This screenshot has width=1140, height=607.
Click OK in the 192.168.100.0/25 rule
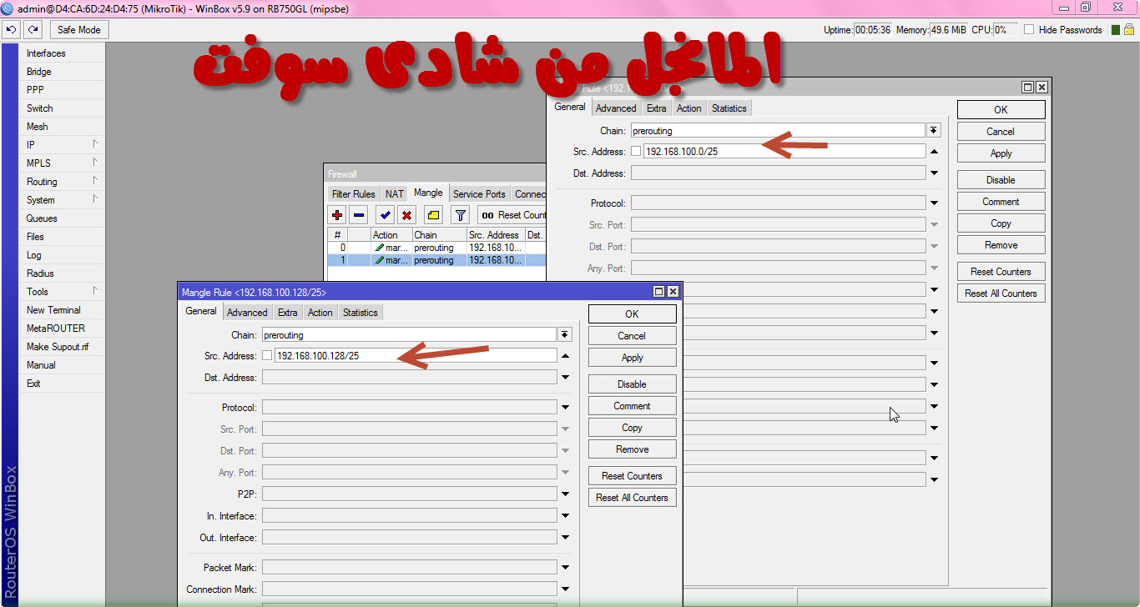(1001, 110)
